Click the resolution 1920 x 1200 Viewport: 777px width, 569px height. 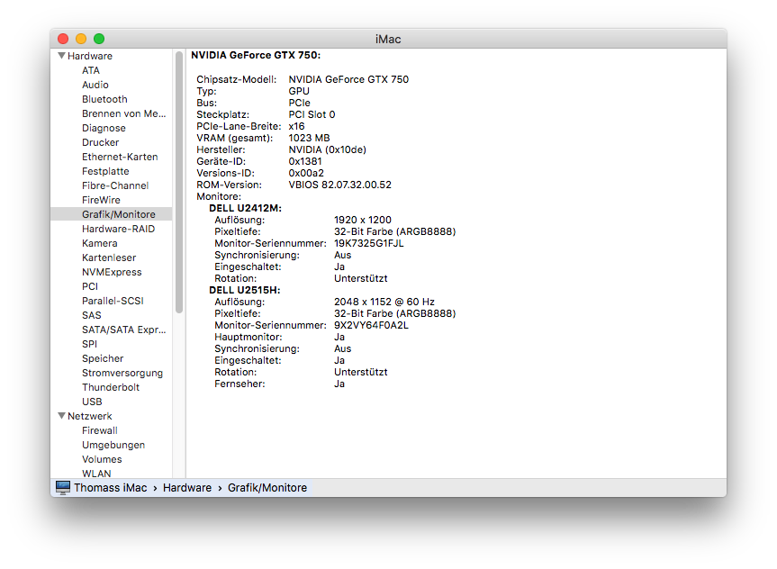363,220
